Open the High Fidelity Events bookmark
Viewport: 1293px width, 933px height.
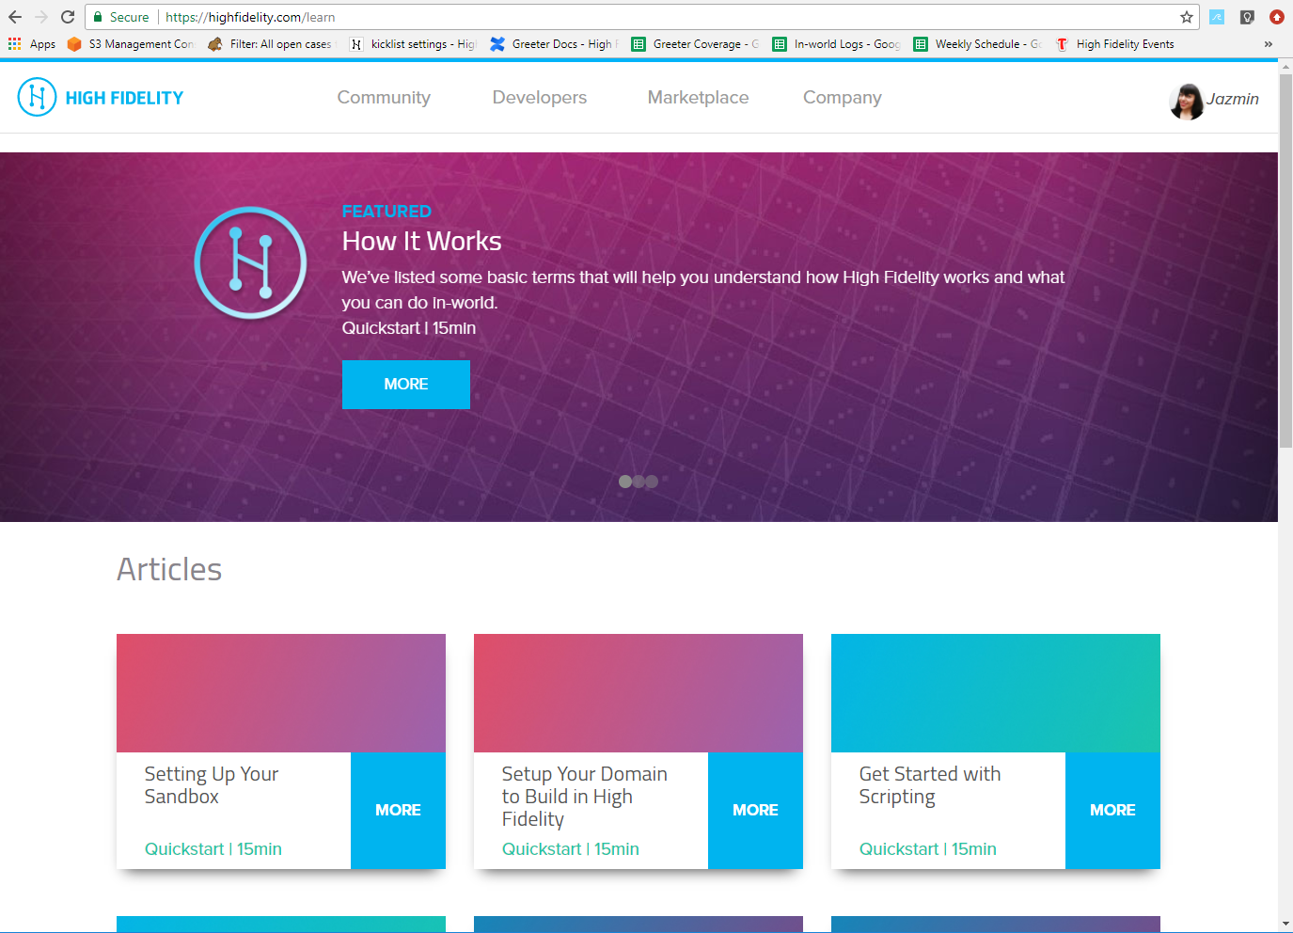(1114, 43)
